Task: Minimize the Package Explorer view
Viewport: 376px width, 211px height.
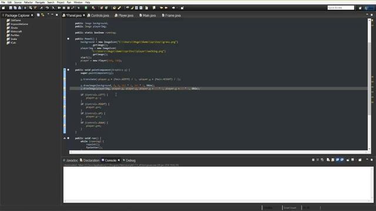Action: [x=52, y=15]
